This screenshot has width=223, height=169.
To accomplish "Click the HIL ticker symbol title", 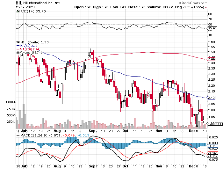I will pyautogui.click(x=18, y=3).
